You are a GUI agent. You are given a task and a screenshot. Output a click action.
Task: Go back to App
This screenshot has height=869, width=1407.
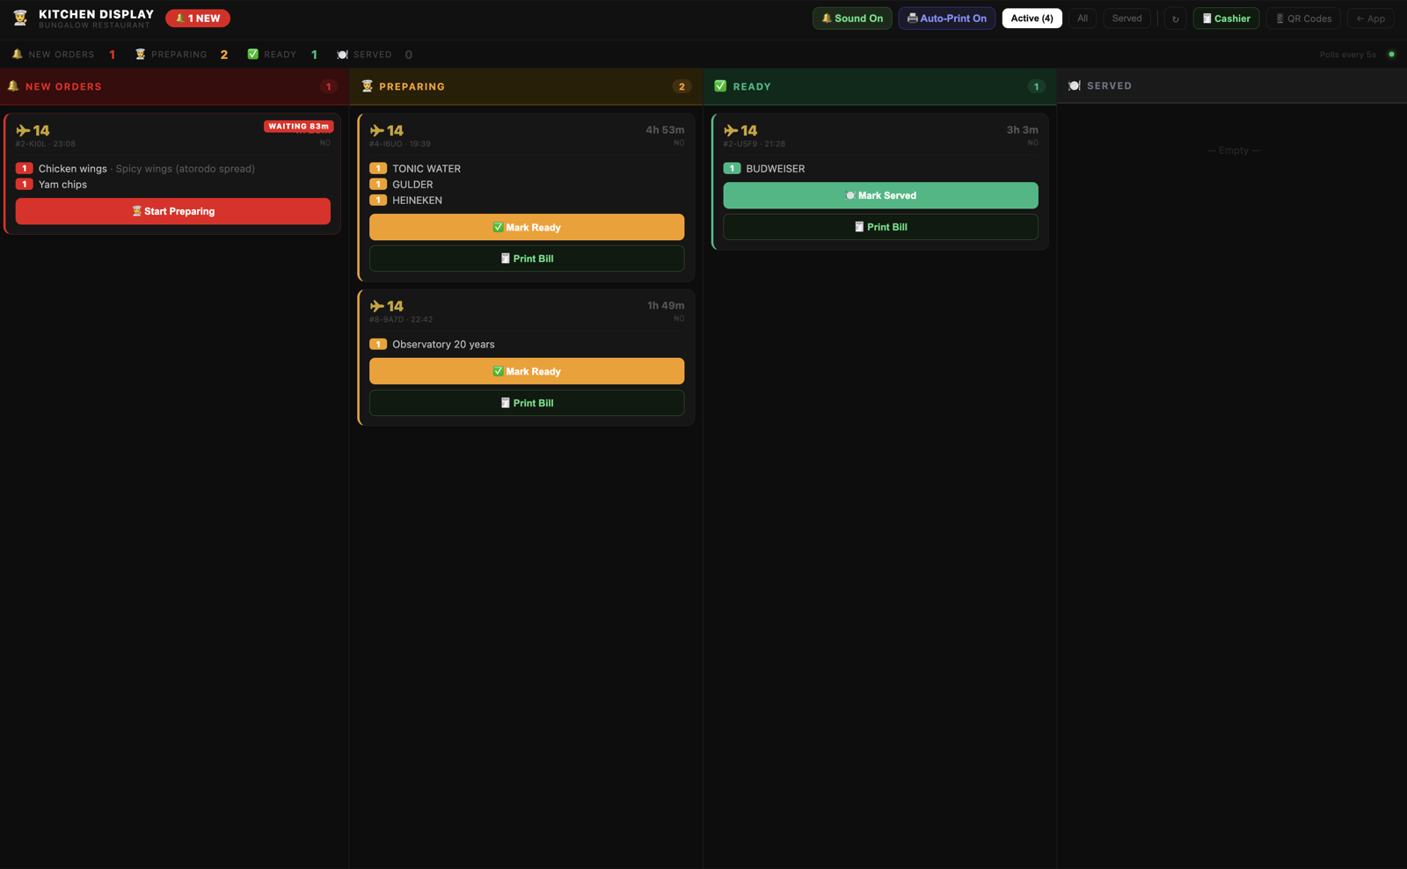pos(1370,18)
